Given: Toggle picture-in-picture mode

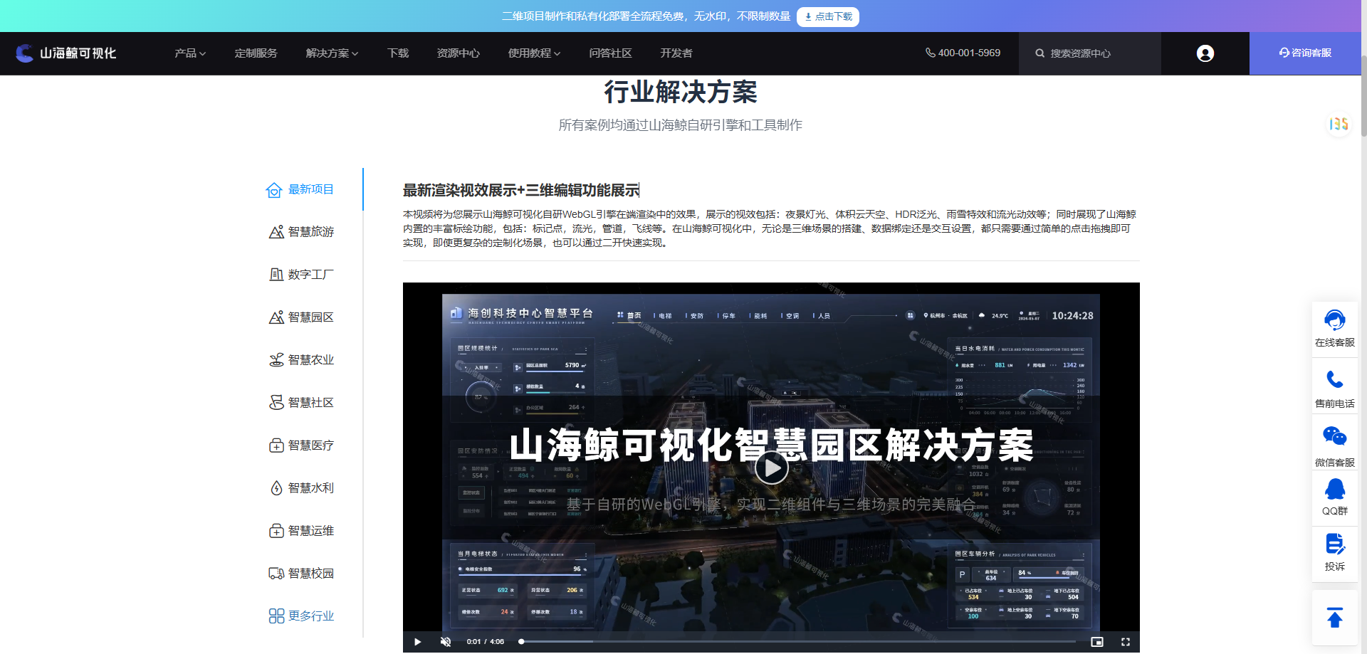Looking at the screenshot, I should [1097, 642].
